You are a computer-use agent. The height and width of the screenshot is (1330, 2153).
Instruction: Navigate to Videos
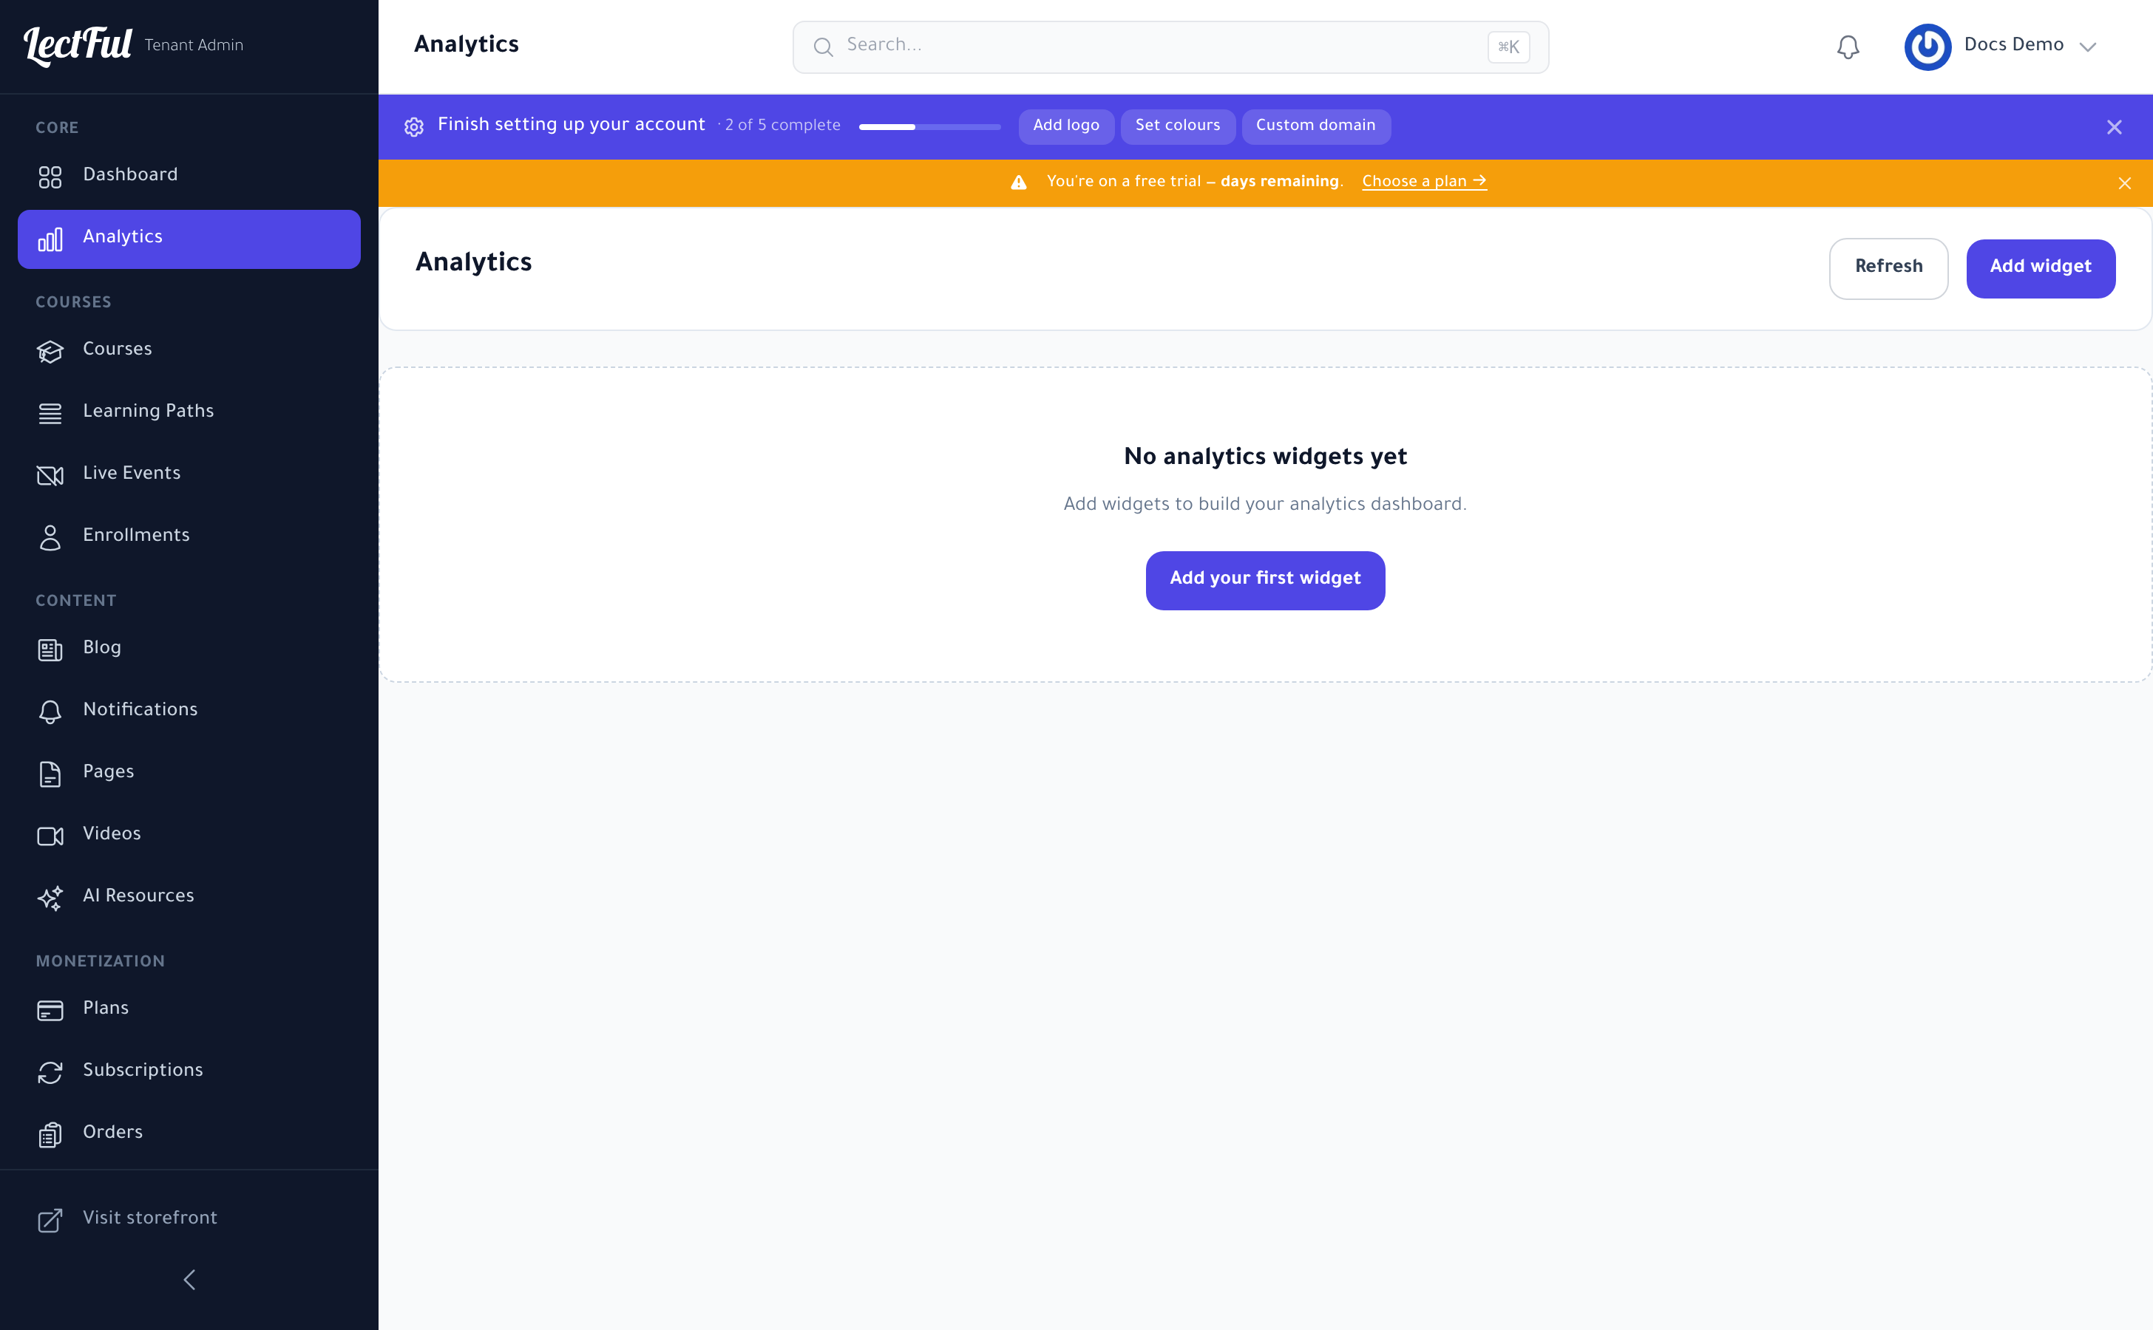click(x=189, y=836)
